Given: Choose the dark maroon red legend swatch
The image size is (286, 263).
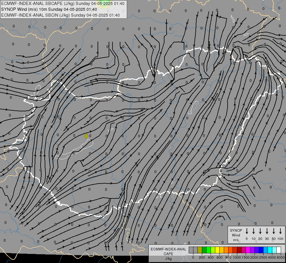Looking at the screenshot, I should 239,250.
